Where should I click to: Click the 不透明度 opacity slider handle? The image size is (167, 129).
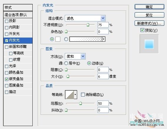88,25
